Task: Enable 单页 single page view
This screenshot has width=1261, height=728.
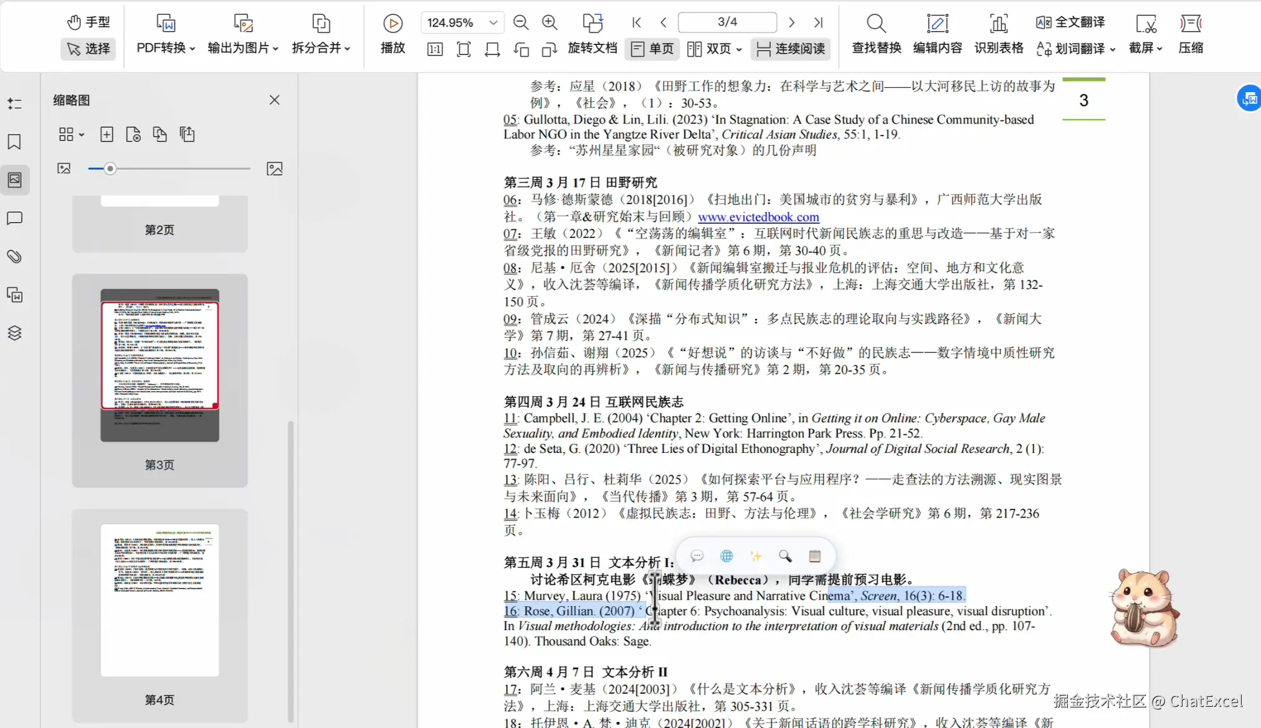Action: click(x=652, y=49)
